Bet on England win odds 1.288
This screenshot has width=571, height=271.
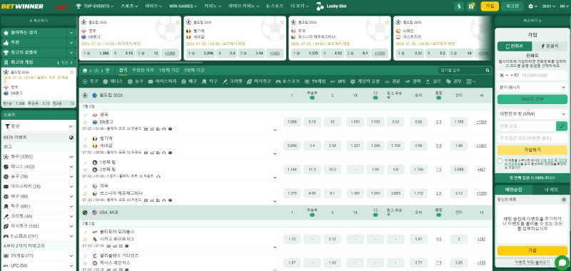point(292,122)
